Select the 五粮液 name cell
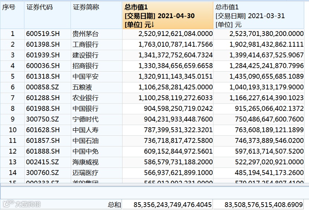 pyautogui.click(x=82, y=87)
